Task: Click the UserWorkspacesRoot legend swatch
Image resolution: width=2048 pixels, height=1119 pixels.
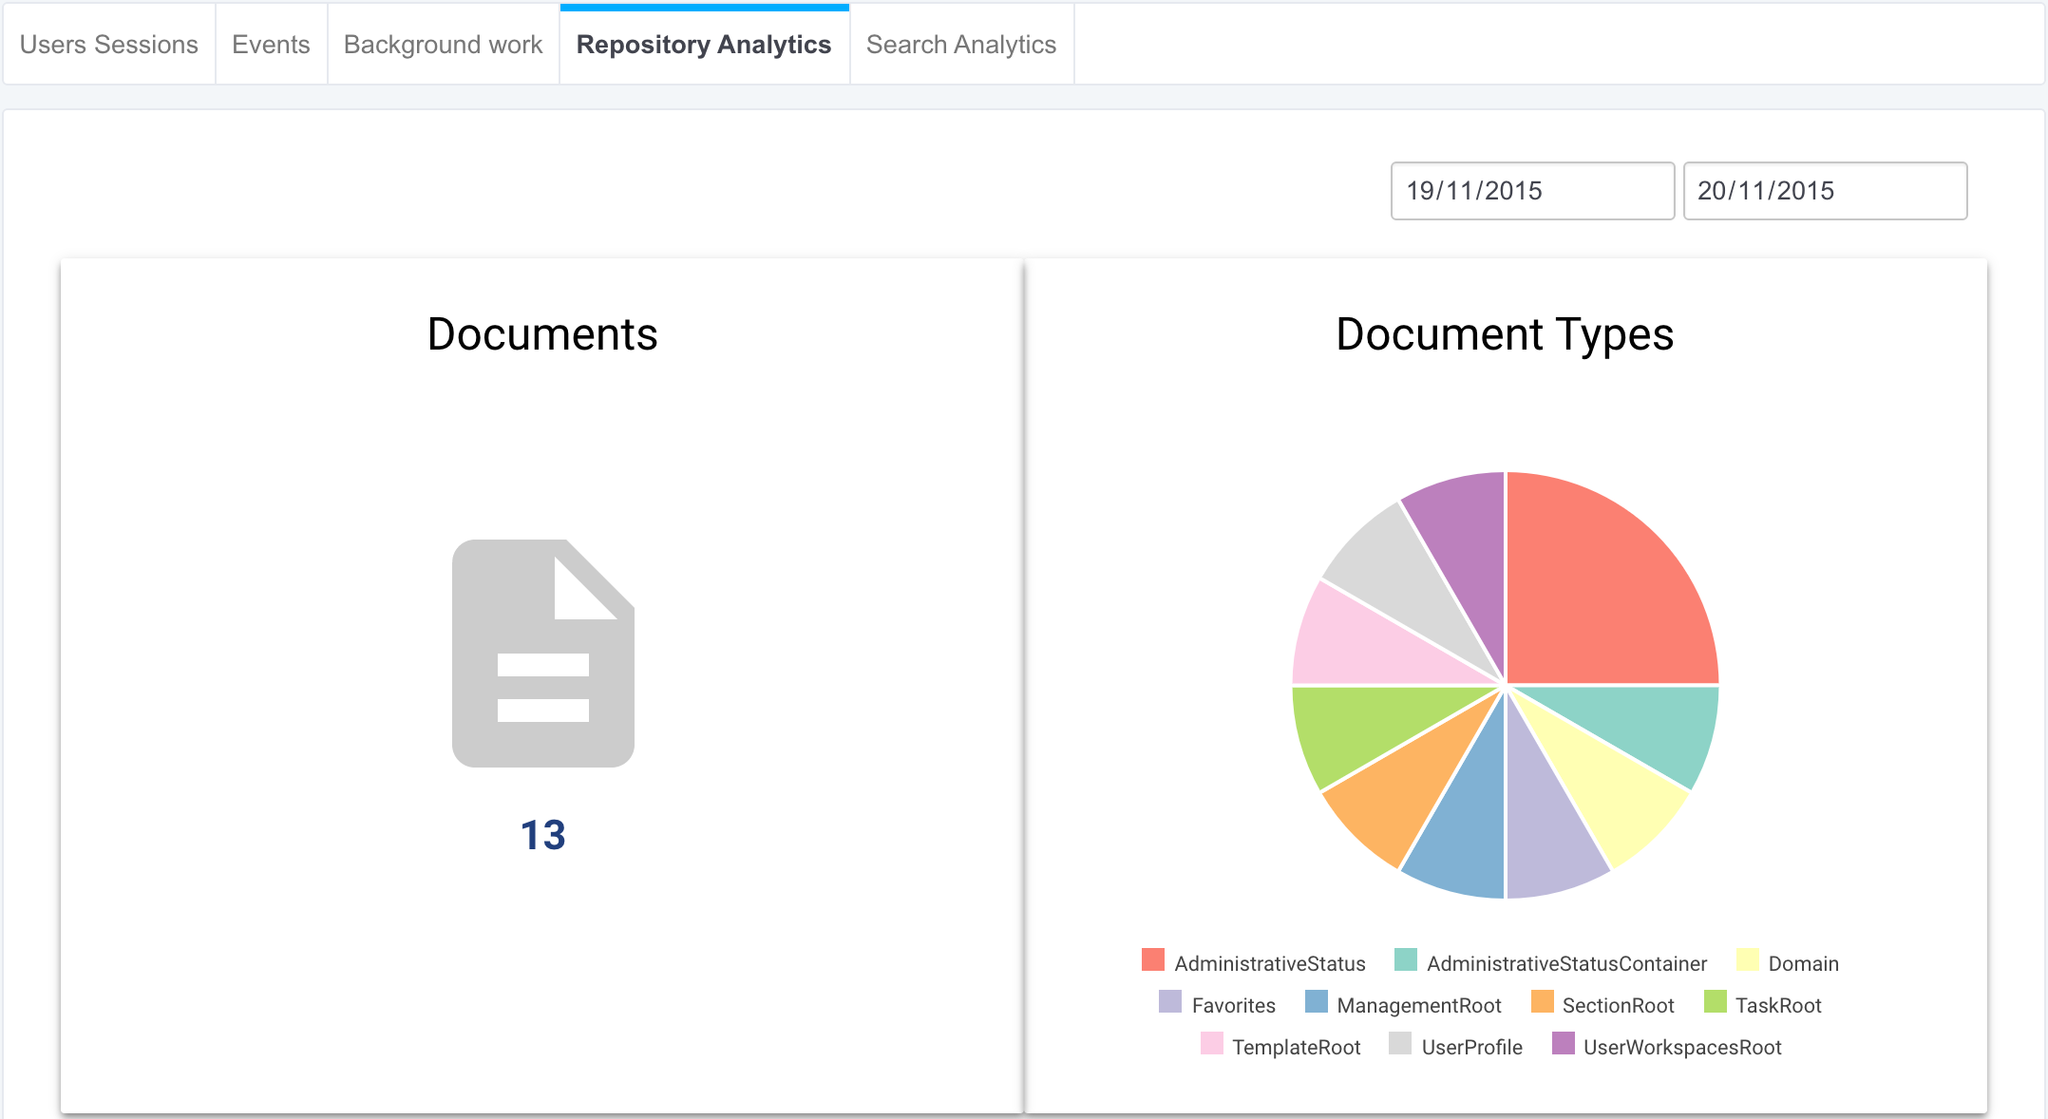Action: pos(1564,1043)
